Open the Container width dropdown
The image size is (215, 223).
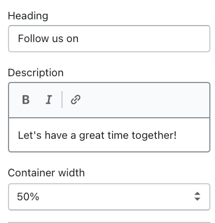pos(109,197)
